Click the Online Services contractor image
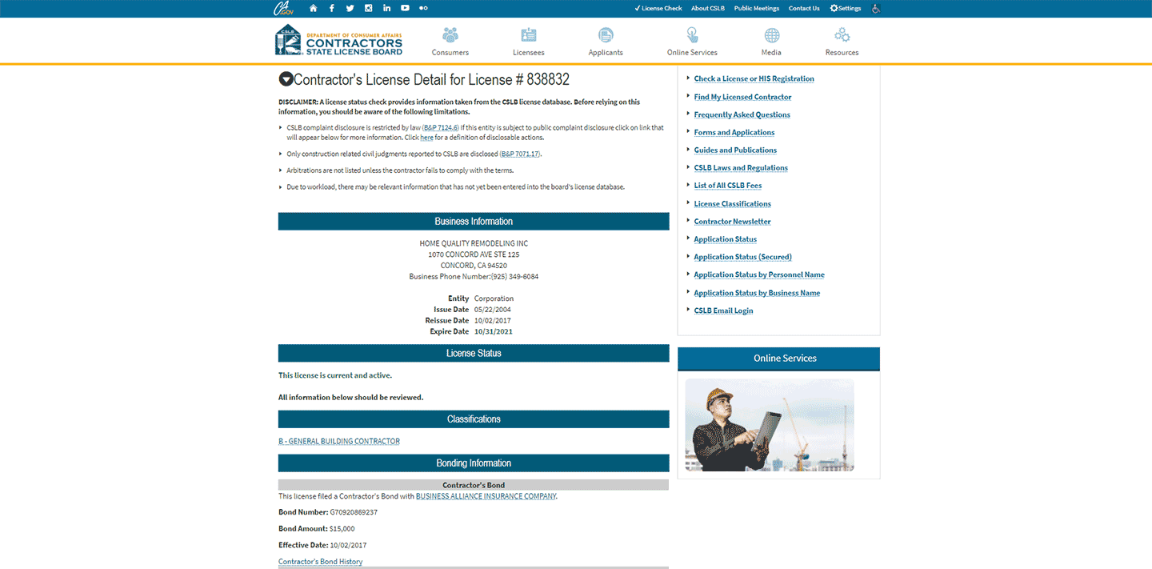This screenshot has width=1152, height=569. click(x=770, y=425)
